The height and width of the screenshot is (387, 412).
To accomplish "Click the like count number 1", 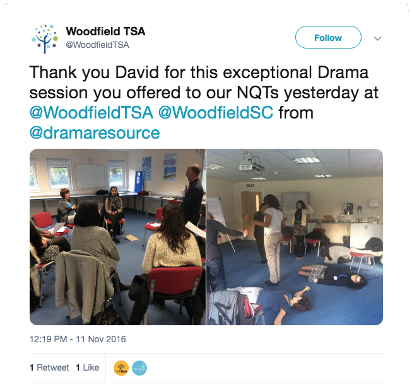I will point(78,367).
